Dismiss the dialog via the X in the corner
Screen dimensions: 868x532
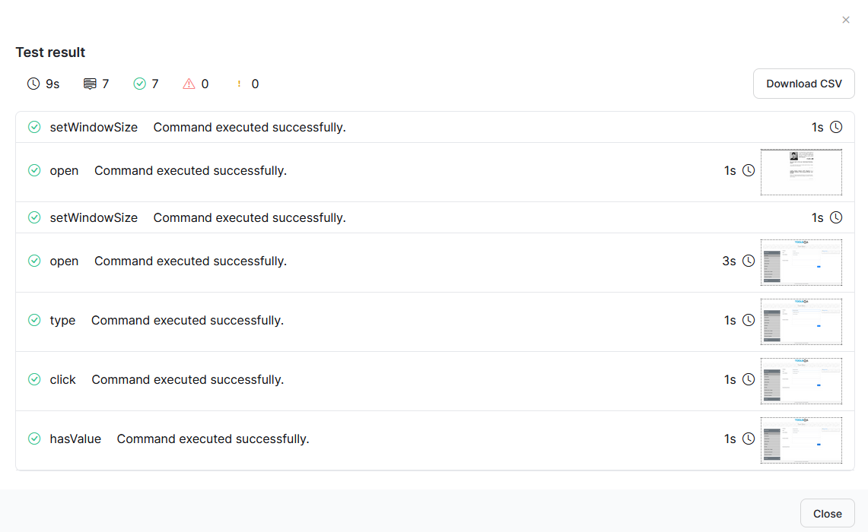click(x=845, y=20)
